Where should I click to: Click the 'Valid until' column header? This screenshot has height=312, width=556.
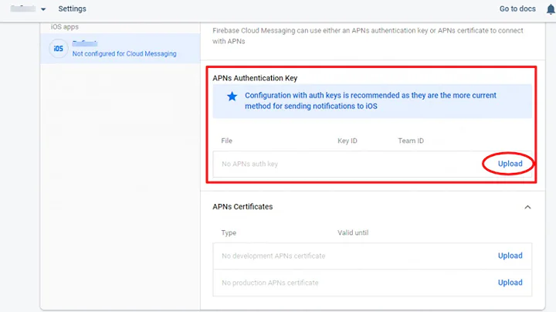click(353, 233)
